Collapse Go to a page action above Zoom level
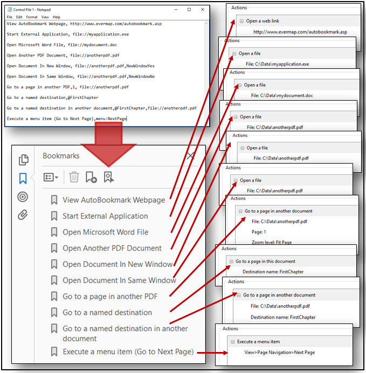366x373 pixels. [x=240, y=211]
